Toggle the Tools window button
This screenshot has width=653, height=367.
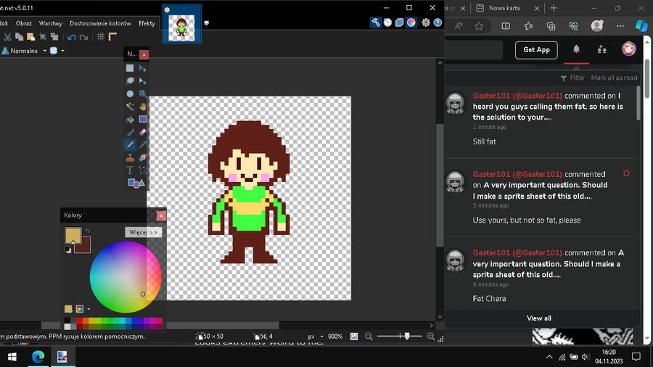coord(376,23)
